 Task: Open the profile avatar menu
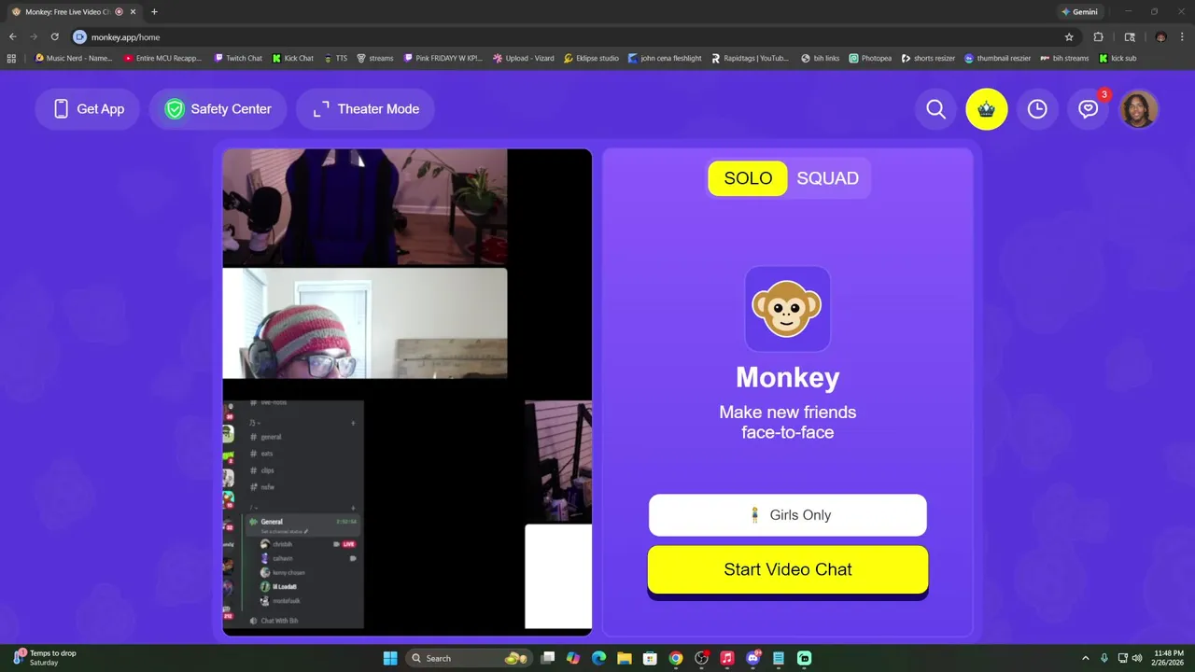tap(1139, 109)
